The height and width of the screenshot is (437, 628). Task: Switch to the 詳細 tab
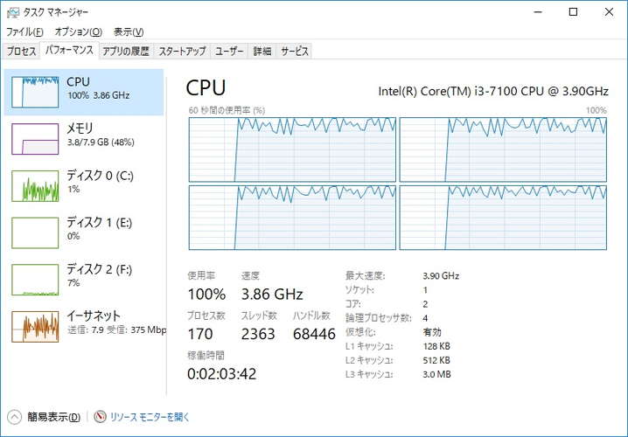[x=262, y=52]
